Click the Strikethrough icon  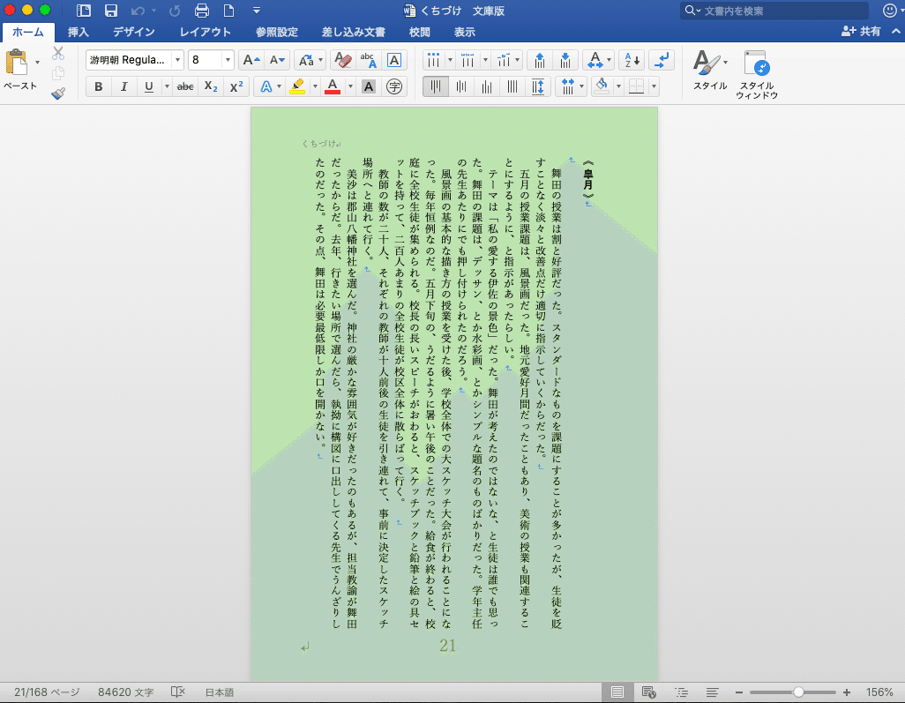click(x=184, y=86)
